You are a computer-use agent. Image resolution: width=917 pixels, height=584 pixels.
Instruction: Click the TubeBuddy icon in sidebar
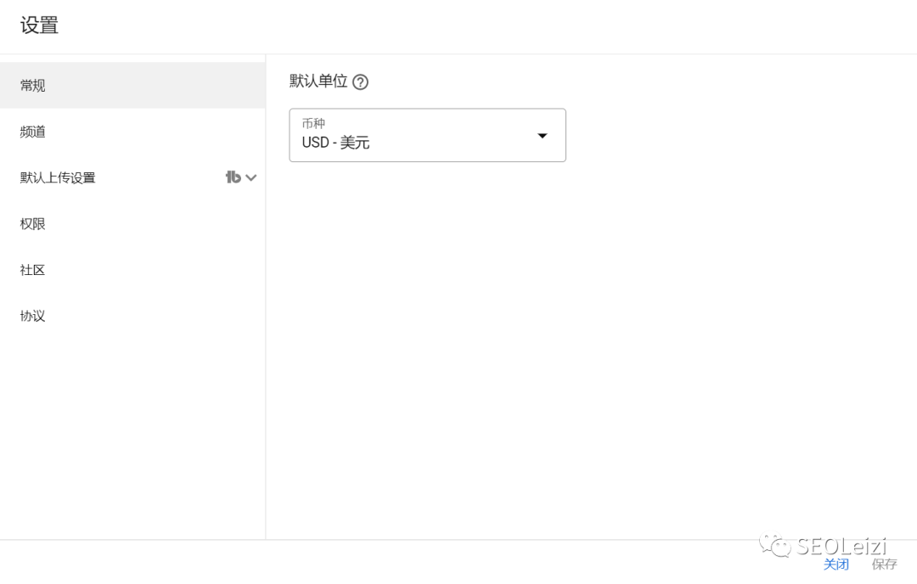point(233,177)
